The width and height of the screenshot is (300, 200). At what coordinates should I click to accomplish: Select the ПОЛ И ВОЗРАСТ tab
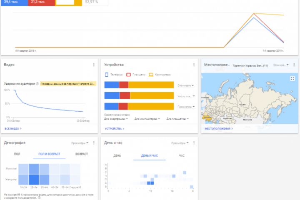pos(49,154)
